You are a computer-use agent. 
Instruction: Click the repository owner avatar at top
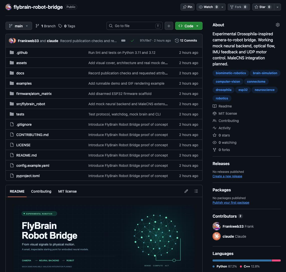click(x=9, y=7)
